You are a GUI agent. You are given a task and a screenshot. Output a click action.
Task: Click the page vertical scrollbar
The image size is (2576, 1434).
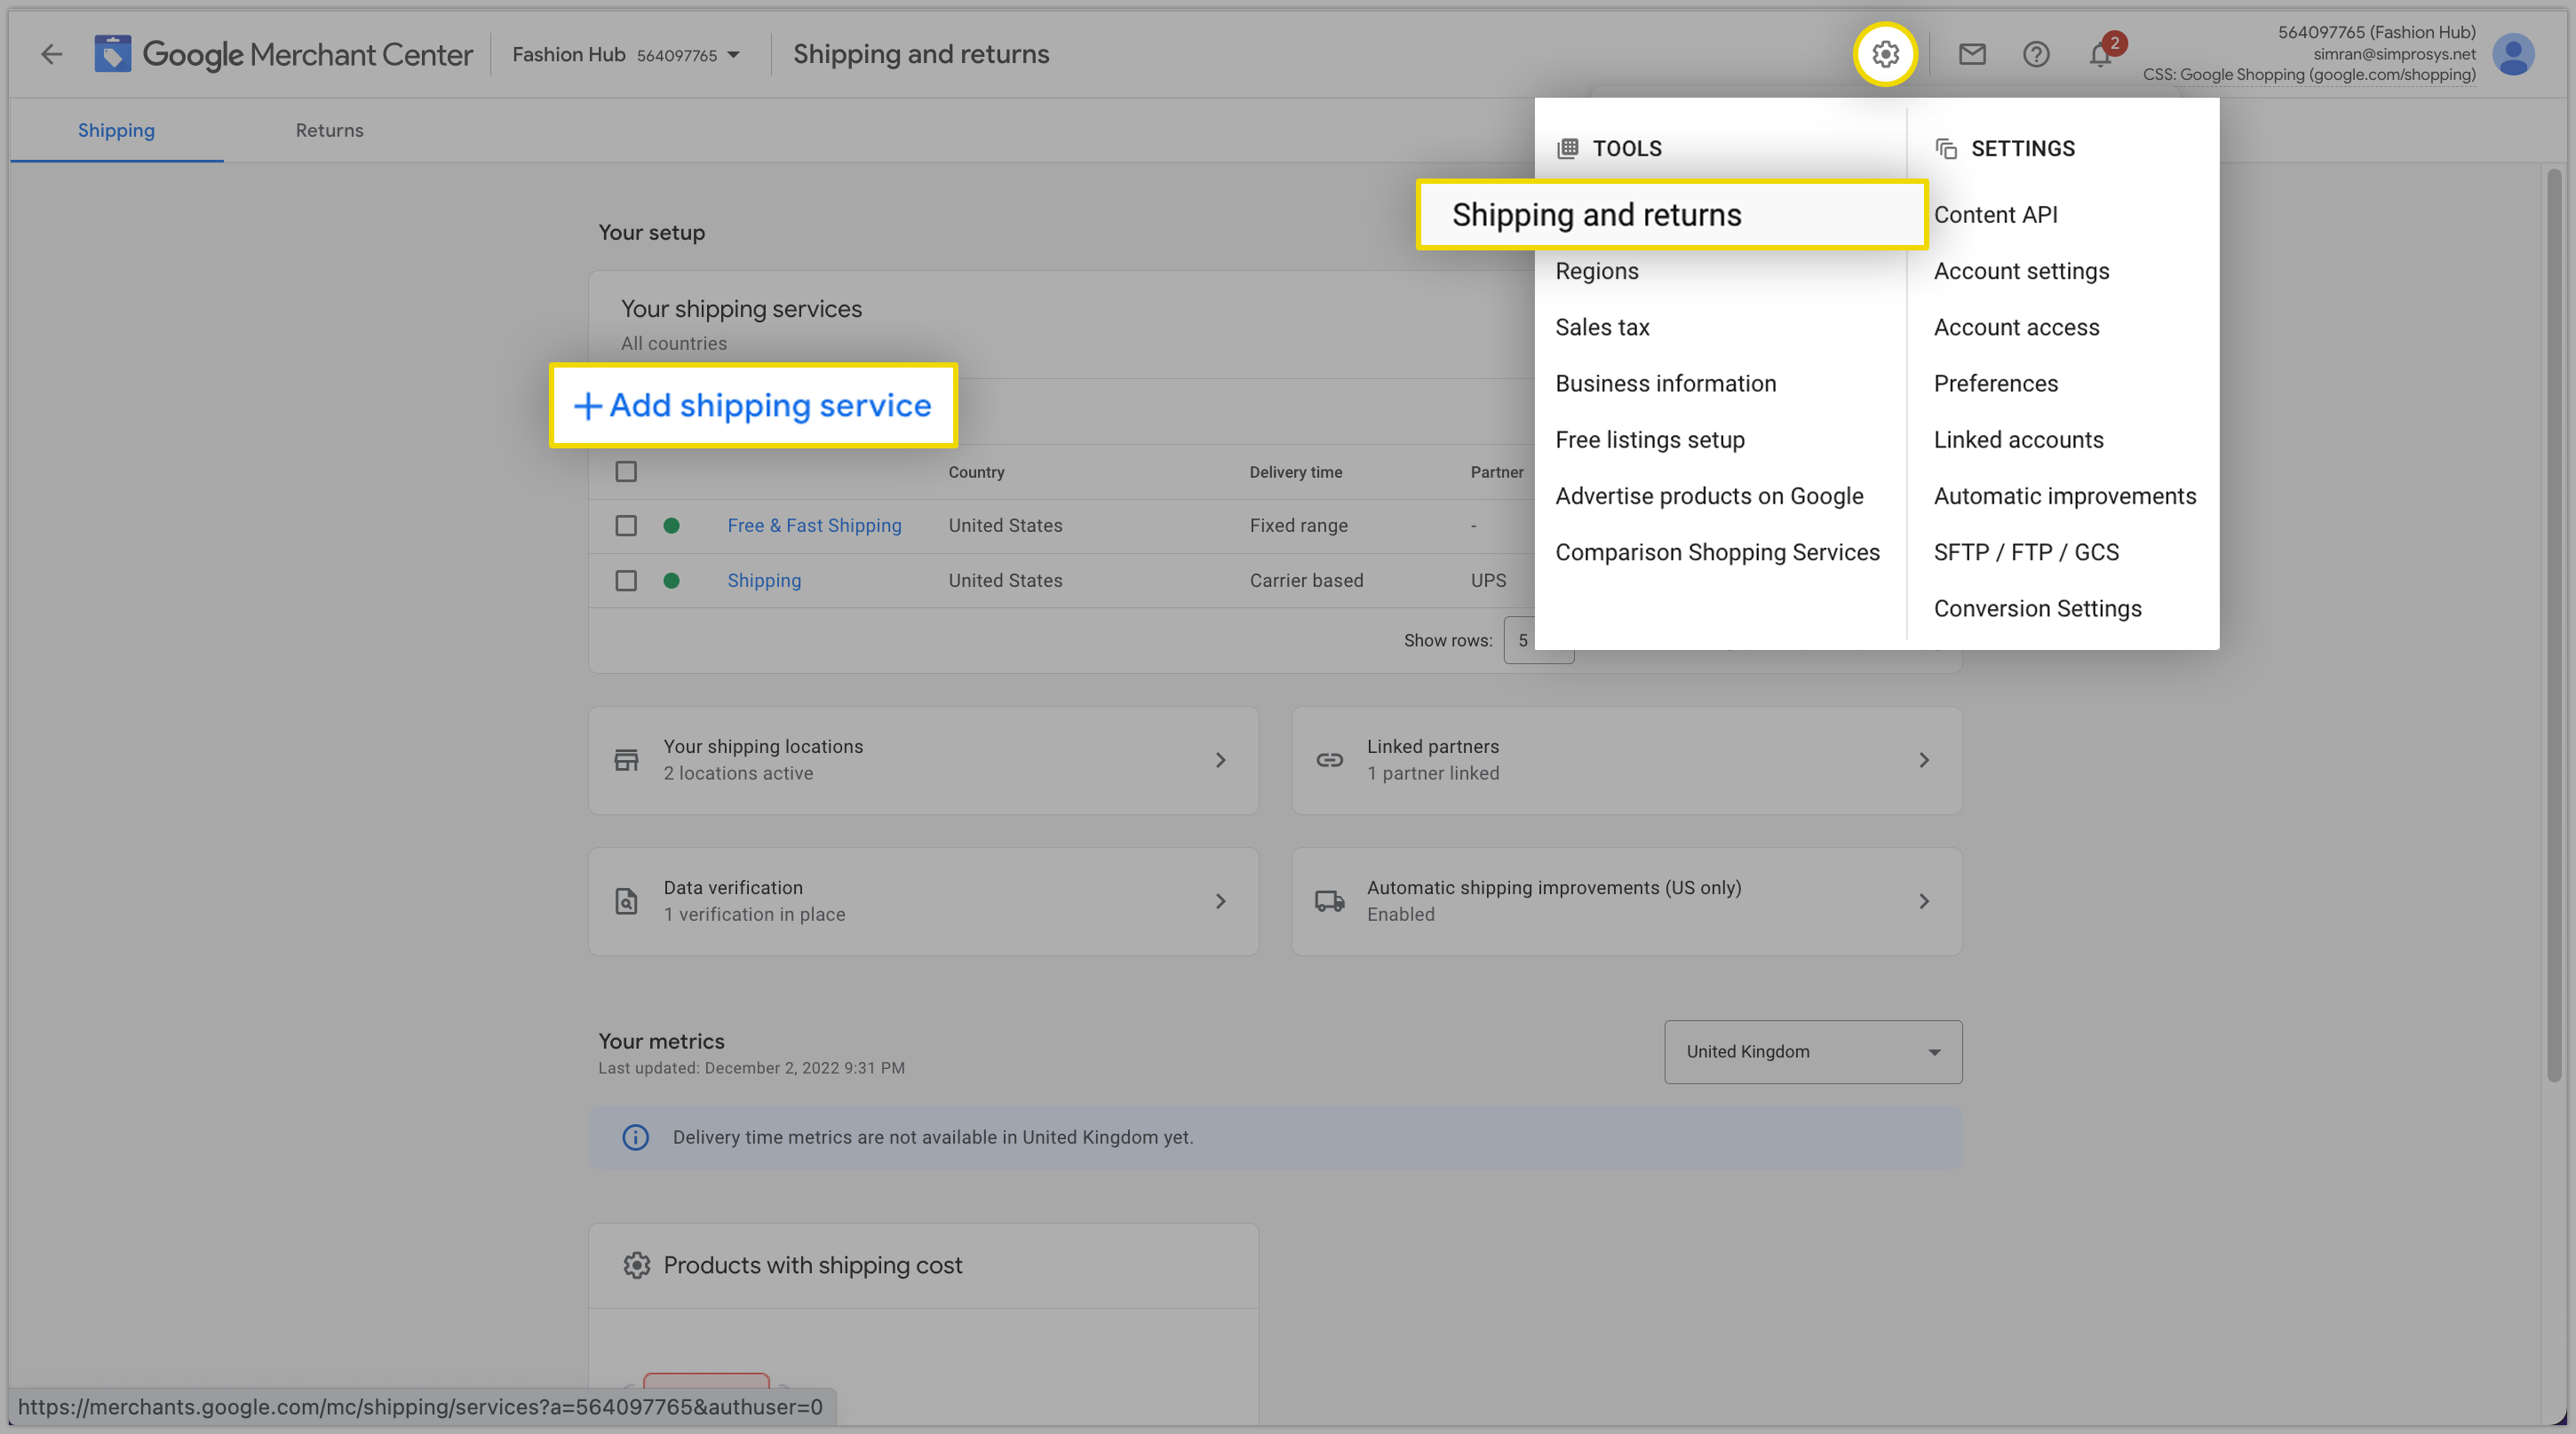(x=2553, y=624)
